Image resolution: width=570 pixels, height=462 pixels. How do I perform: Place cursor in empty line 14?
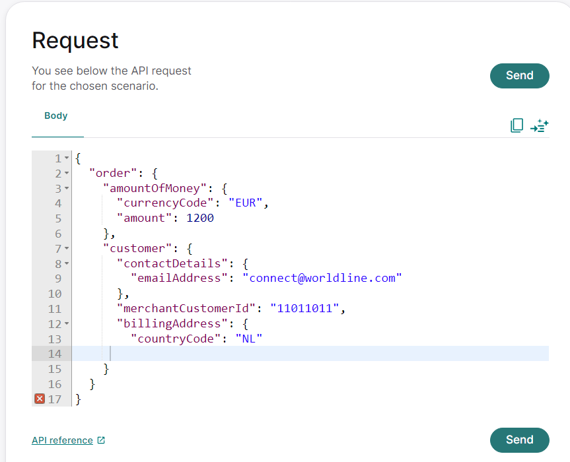pyautogui.click(x=310, y=353)
